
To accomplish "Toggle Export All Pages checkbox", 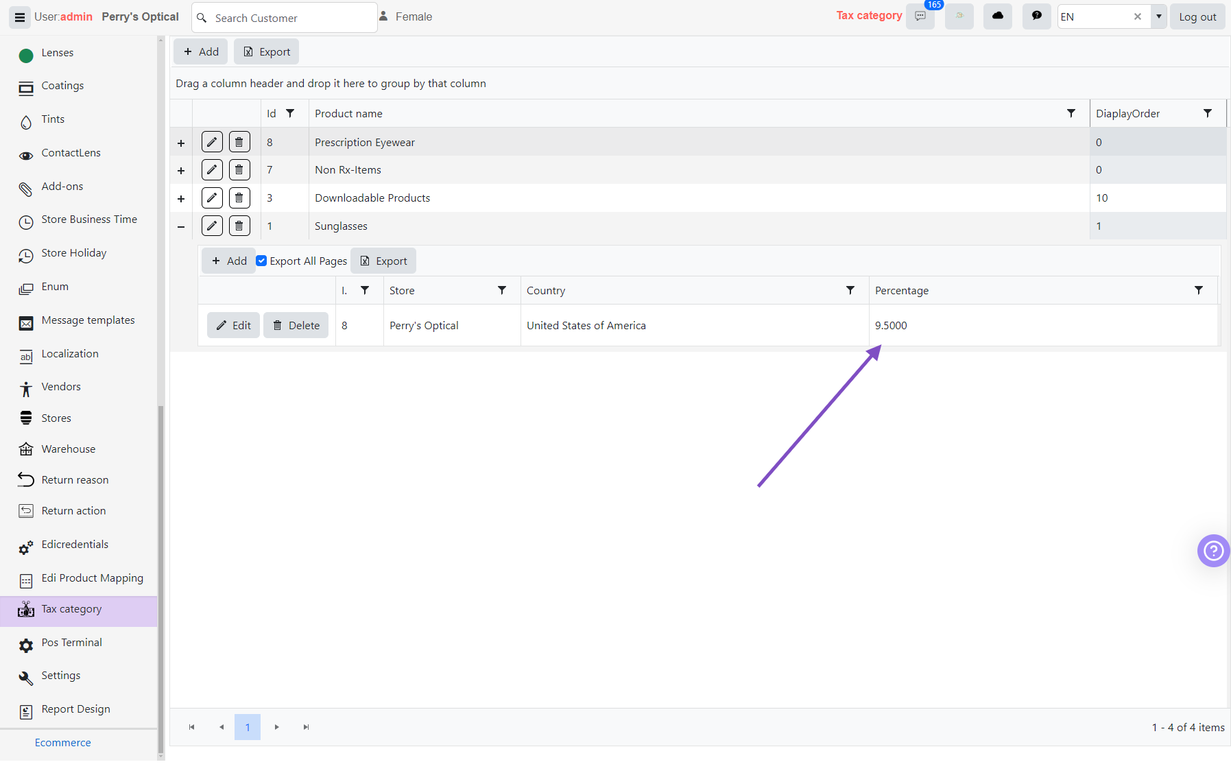I will click(x=261, y=261).
